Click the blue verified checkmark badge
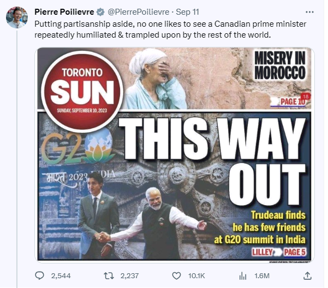This screenshot has width=328, height=288. 100,12
